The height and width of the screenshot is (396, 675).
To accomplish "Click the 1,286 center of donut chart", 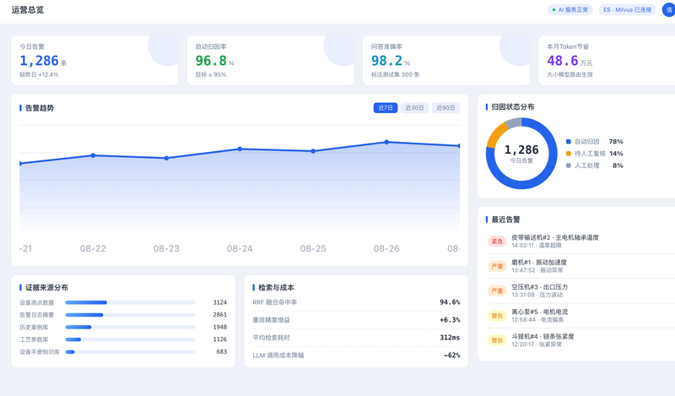I will tap(521, 150).
